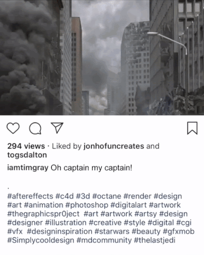Open the iamtimgray author profile

[28, 168]
